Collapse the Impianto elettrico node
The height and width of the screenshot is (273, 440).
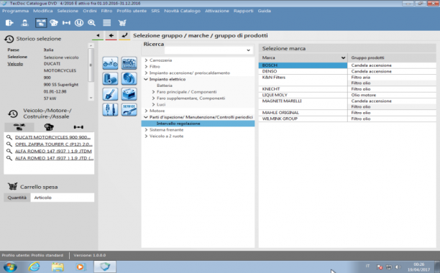pyautogui.click(x=146, y=79)
